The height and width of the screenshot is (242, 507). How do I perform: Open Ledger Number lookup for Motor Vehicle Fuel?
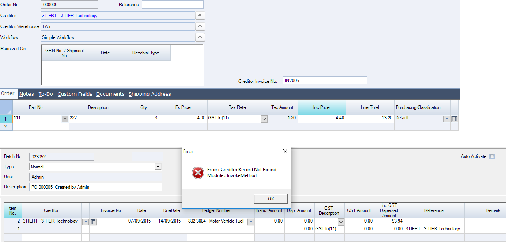click(x=251, y=222)
